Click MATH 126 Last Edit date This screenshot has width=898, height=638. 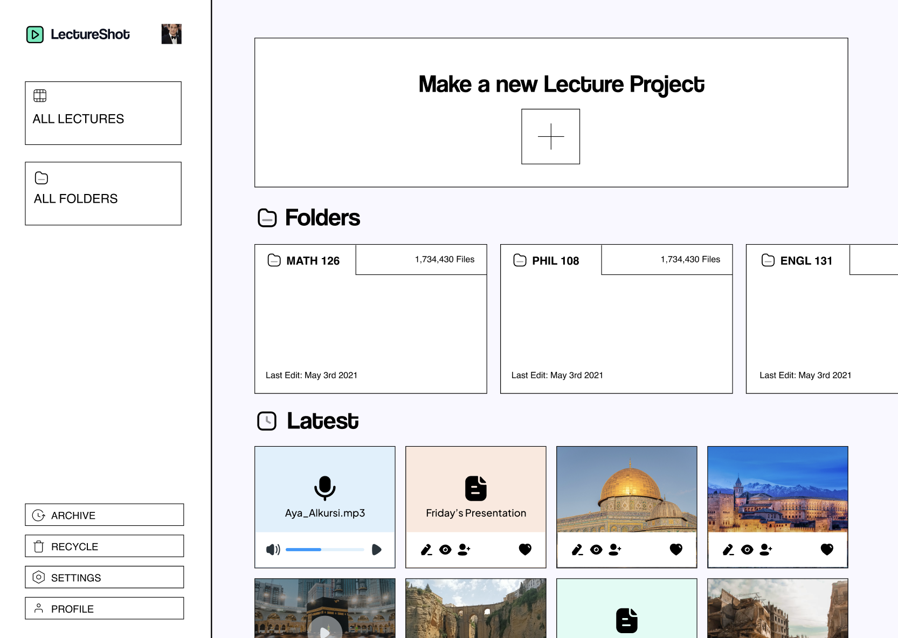tap(312, 375)
